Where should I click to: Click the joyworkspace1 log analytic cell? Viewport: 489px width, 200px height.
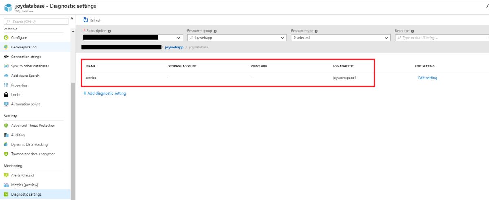pyautogui.click(x=345, y=78)
